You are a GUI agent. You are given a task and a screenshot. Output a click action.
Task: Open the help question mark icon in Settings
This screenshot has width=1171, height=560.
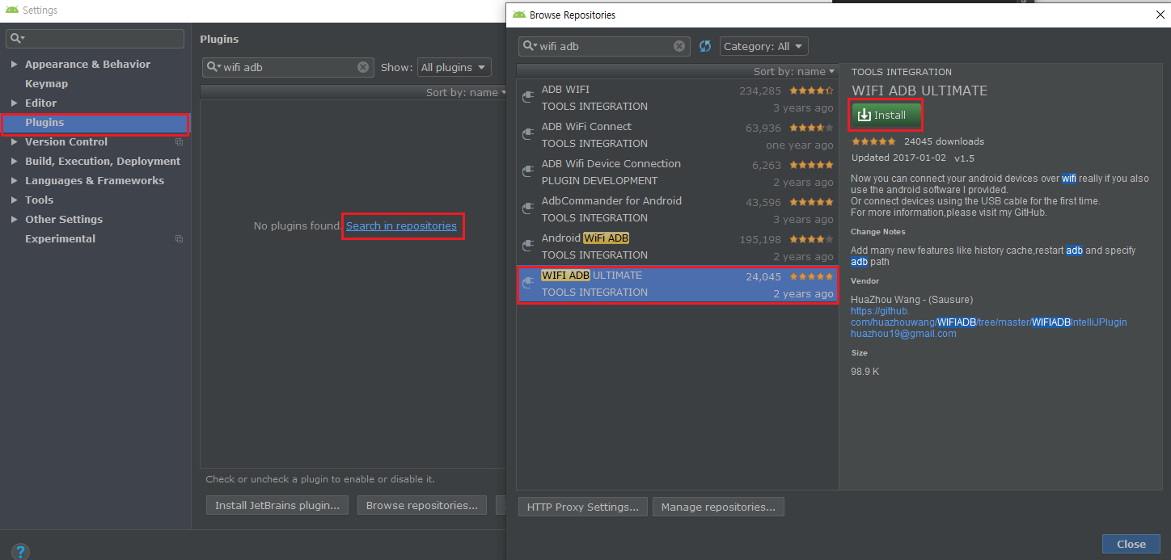pyautogui.click(x=20, y=553)
